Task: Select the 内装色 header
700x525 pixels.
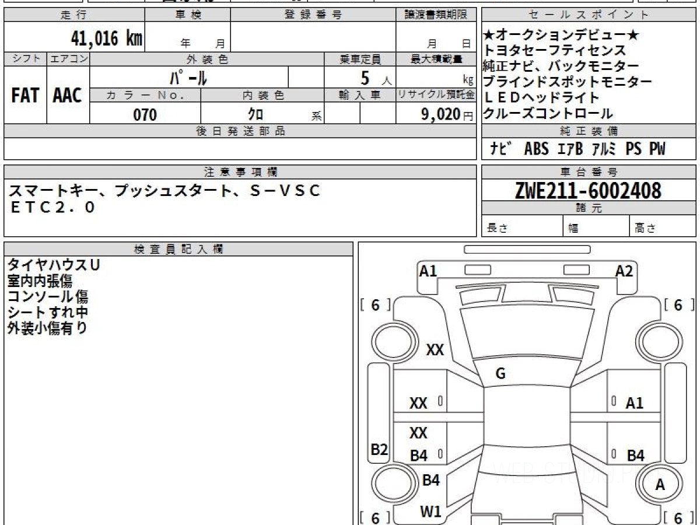Action: point(262,95)
